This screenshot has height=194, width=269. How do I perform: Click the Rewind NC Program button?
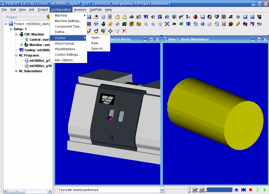(244, 190)
